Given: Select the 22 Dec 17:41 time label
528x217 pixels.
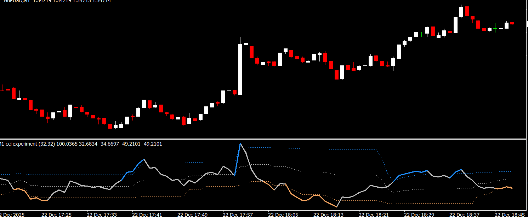Looking at the screenshot, I should click(147, 214).
